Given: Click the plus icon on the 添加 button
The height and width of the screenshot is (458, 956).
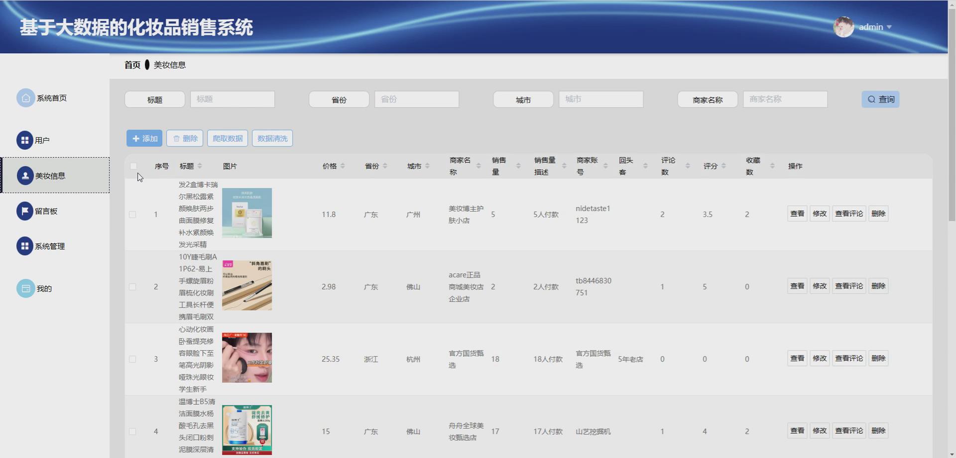Looking at the screenshot, I should click(x=136, y=138).
